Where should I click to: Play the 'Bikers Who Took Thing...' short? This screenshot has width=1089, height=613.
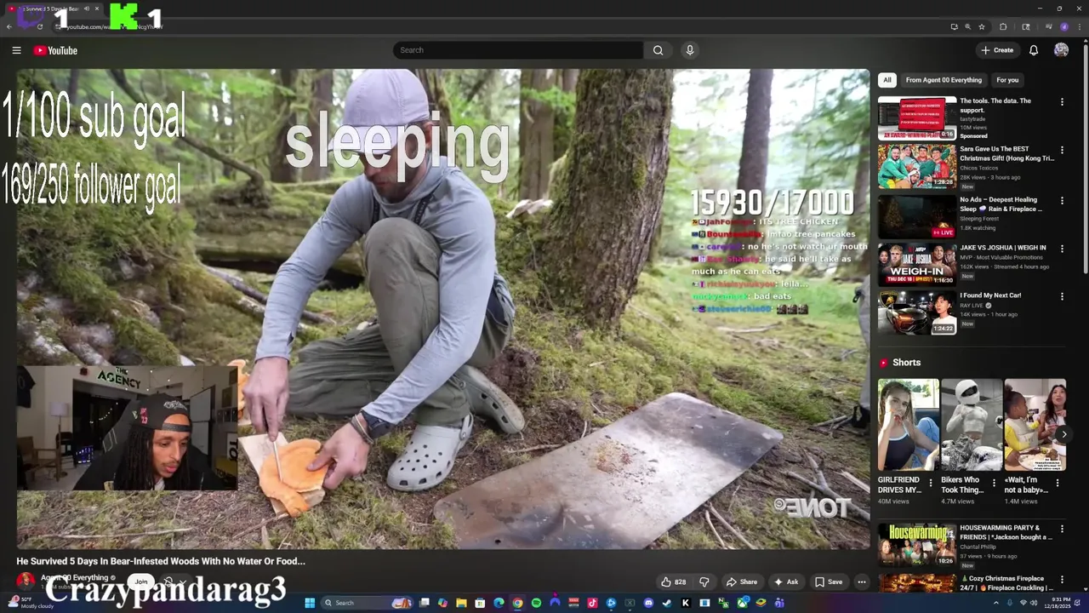point(972,425)
